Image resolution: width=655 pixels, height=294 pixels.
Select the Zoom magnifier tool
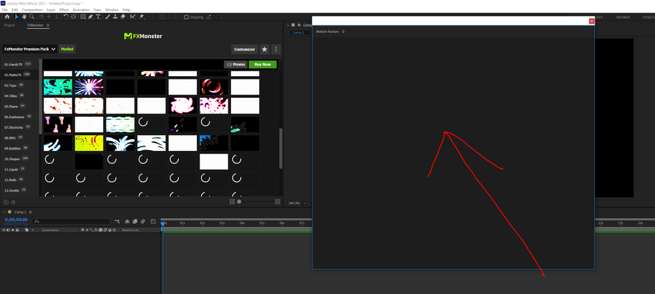point(32,16)
